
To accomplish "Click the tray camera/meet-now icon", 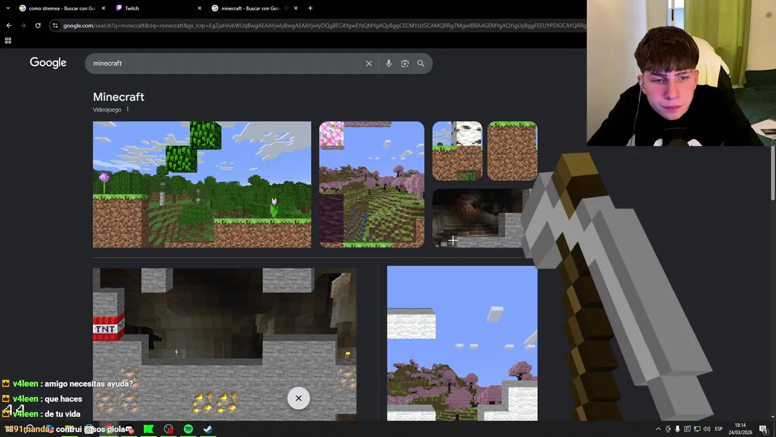I will pyautogui.click(x=668, y=429).
